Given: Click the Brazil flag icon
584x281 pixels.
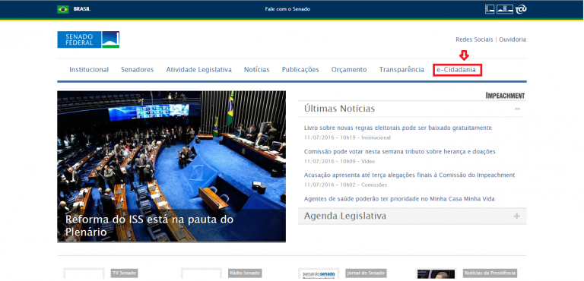Looking at the screenshot, I should pyautogui.click(x=63, y=9).
